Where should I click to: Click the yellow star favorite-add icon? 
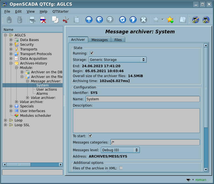click(170, 20)
